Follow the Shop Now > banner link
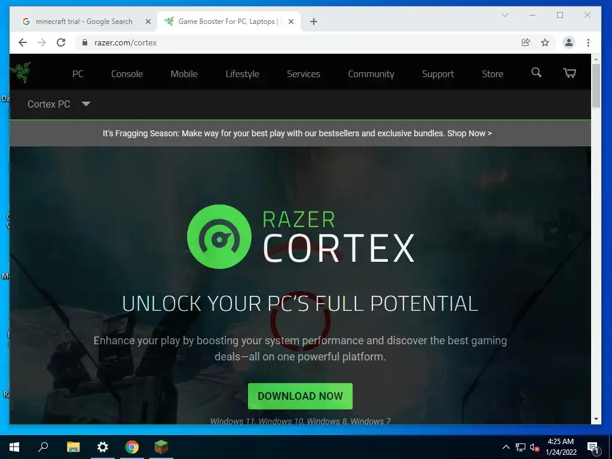This screenshot has width=612, height=459. [x=470, y=133]
